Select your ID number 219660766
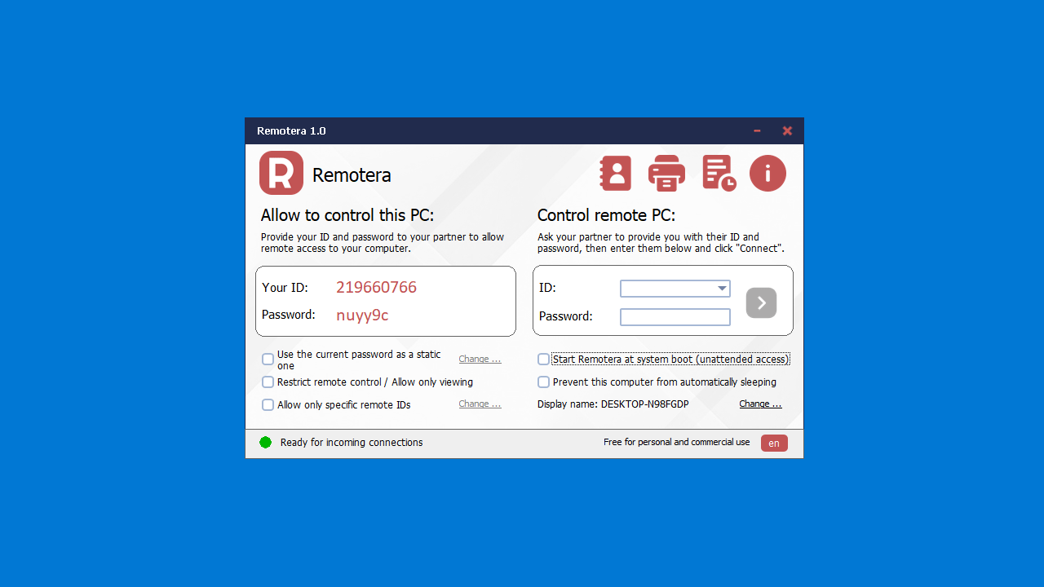 [377, 287]
